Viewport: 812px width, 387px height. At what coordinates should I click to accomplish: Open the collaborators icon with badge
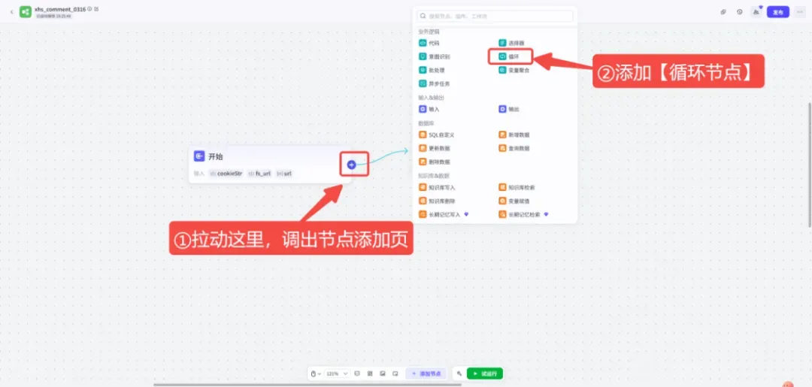coord(756,11)
